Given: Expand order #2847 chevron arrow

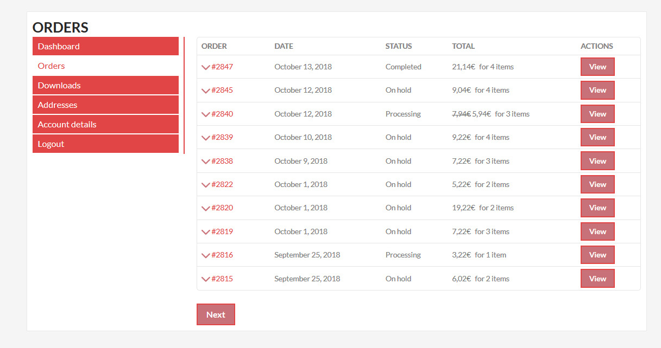Looking at the screenshot, I should click(x=205, y=67).
